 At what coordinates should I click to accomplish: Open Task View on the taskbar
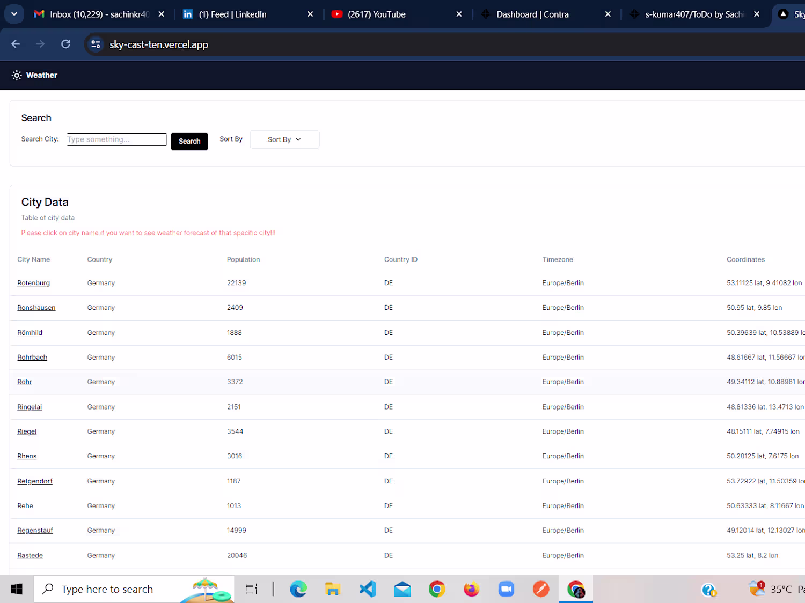[251, 589]
